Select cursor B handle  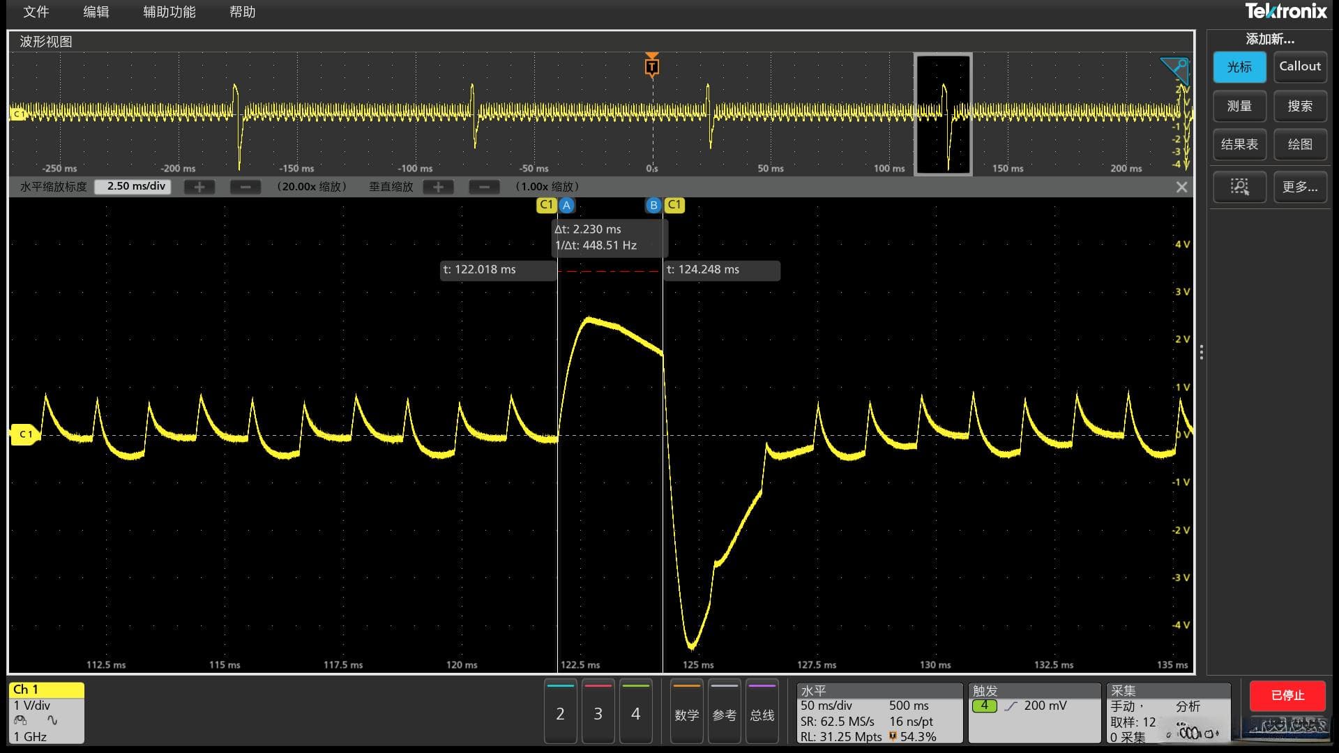[x=653, y=205]
